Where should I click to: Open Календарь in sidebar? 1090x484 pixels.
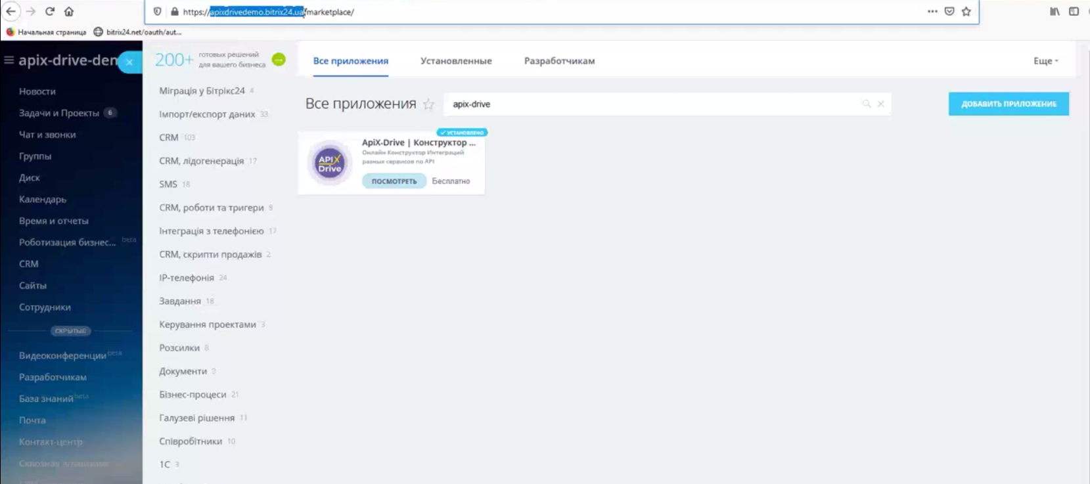pos(43,200)
